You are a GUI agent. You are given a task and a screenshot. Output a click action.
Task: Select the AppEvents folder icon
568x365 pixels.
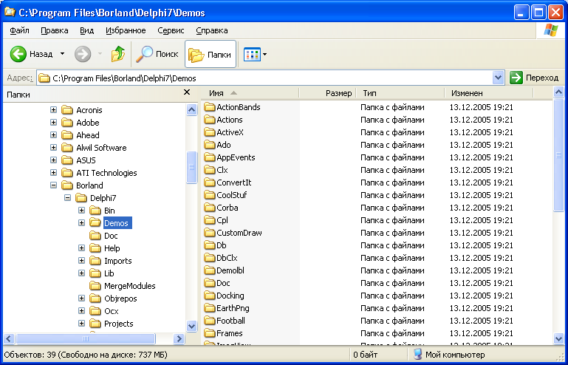[209, 157]
